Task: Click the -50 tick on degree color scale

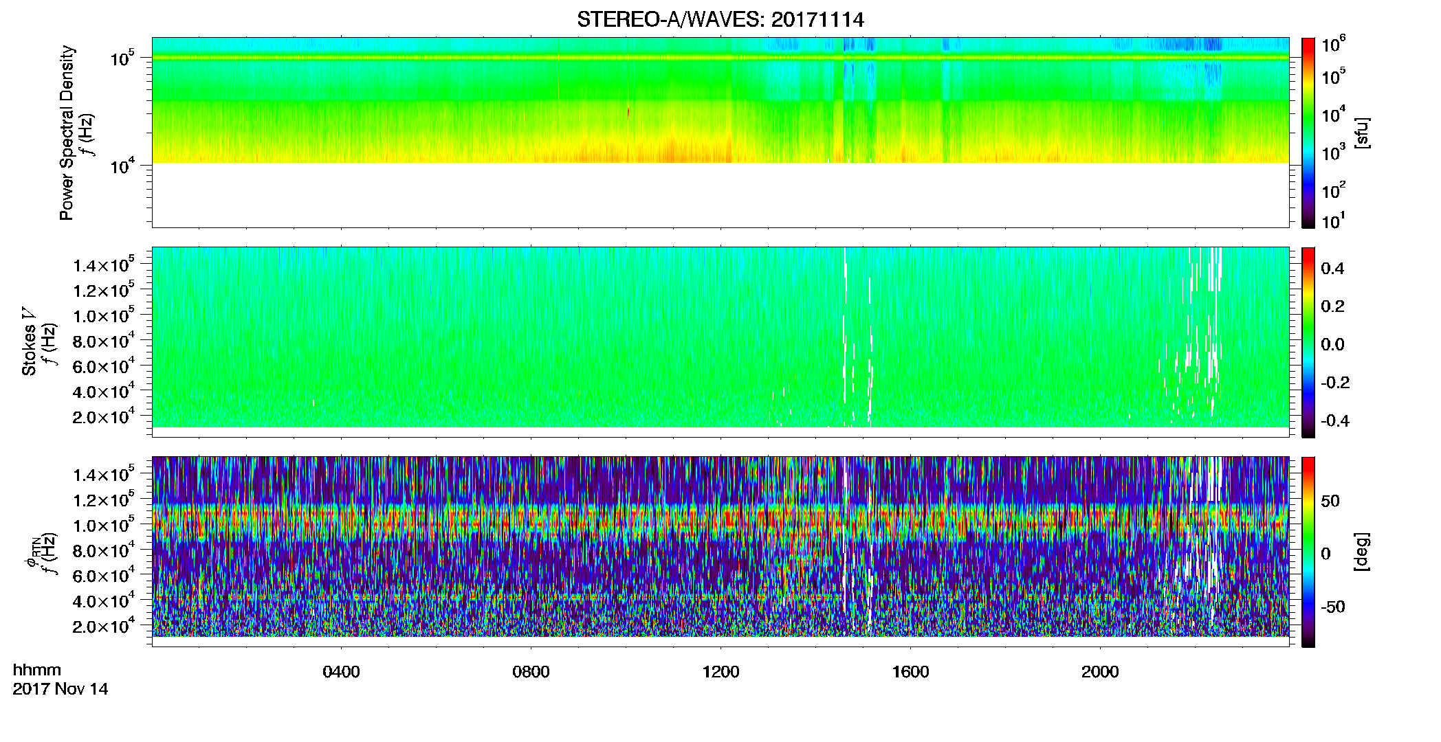Action: [x=1332, y=607]
